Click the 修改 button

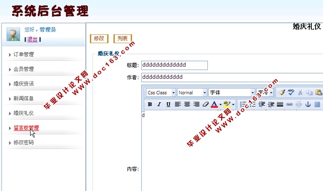point(99,38)
